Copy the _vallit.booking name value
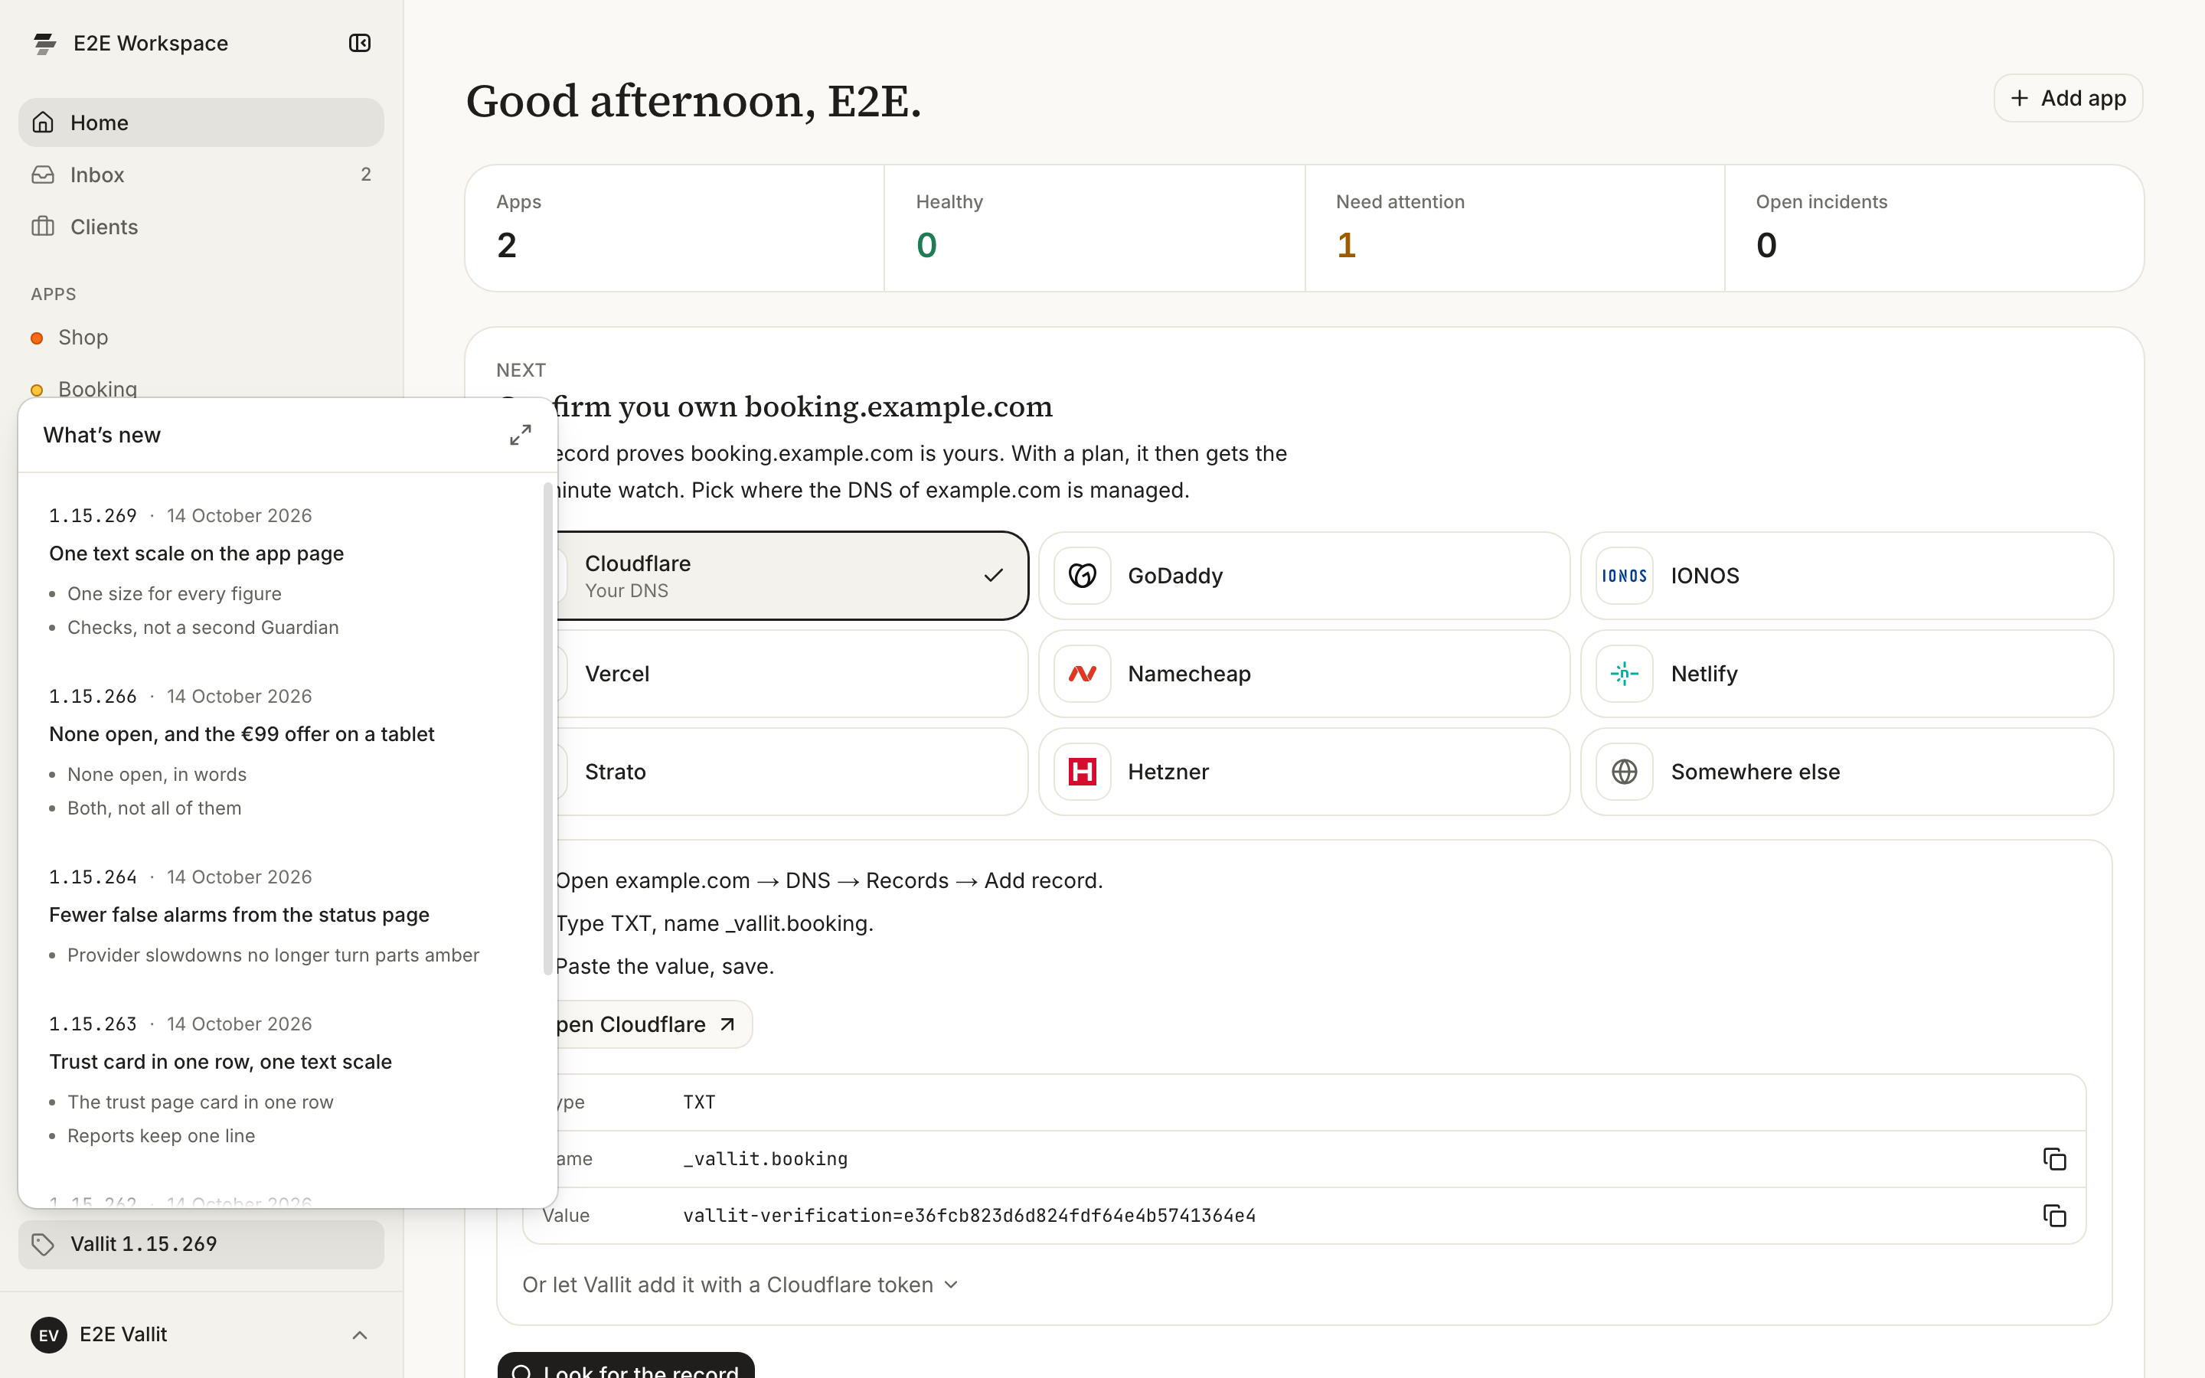This screenshot has height=1378, width=2205. tap(2053, 1158)
